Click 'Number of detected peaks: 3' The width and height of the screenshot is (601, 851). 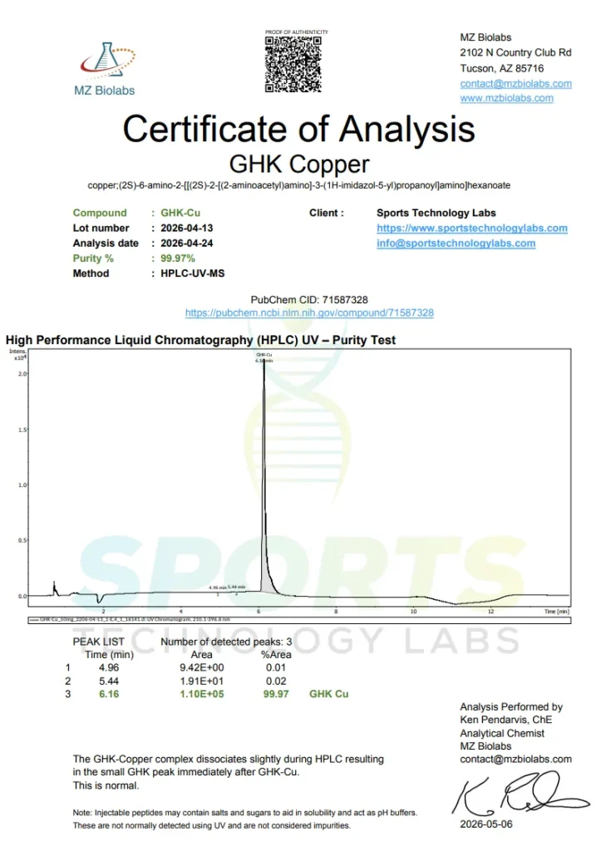[226, 642]
